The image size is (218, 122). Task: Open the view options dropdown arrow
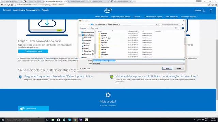coord(178,28)
